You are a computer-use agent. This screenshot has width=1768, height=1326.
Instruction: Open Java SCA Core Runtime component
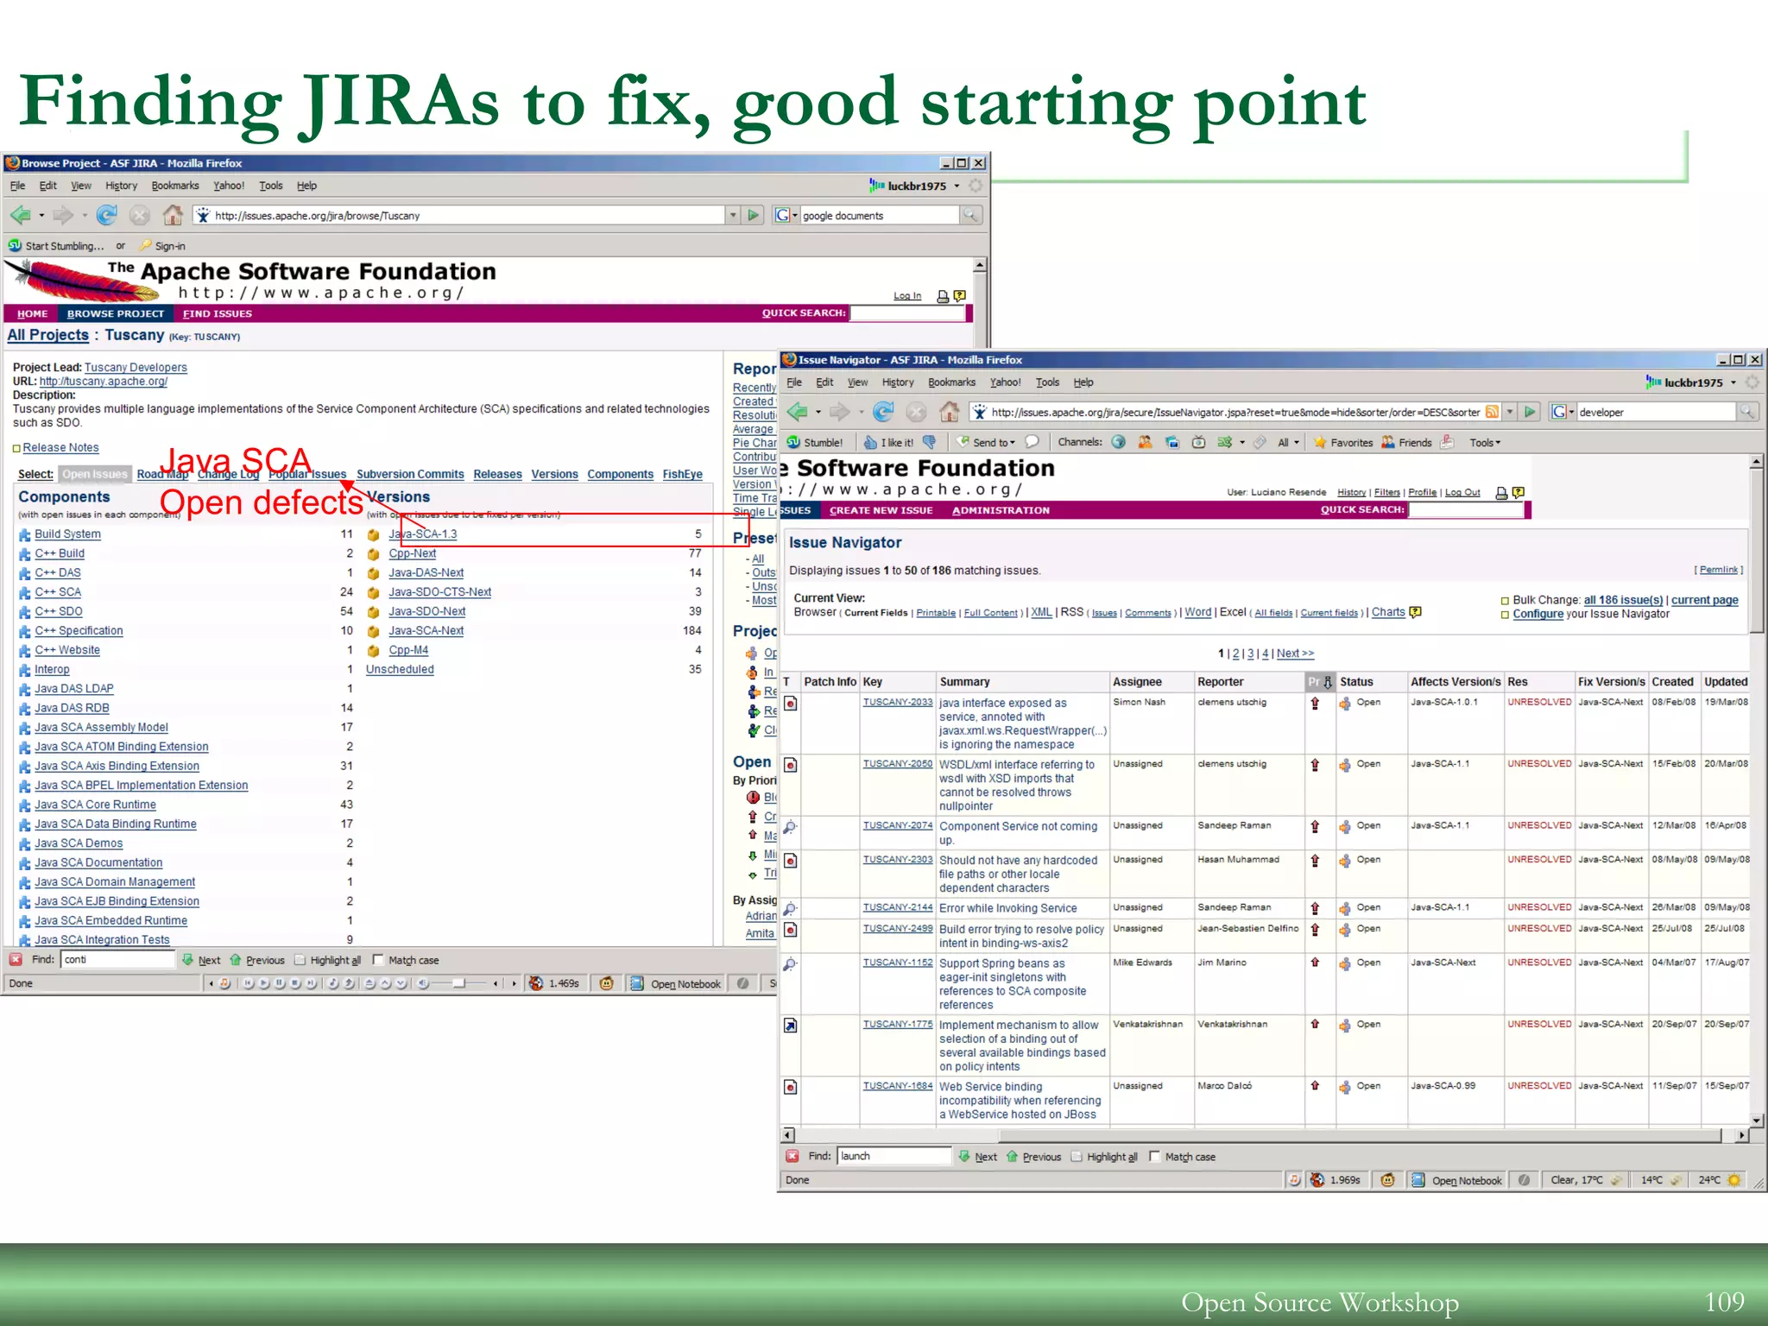(x=95, y=805)
